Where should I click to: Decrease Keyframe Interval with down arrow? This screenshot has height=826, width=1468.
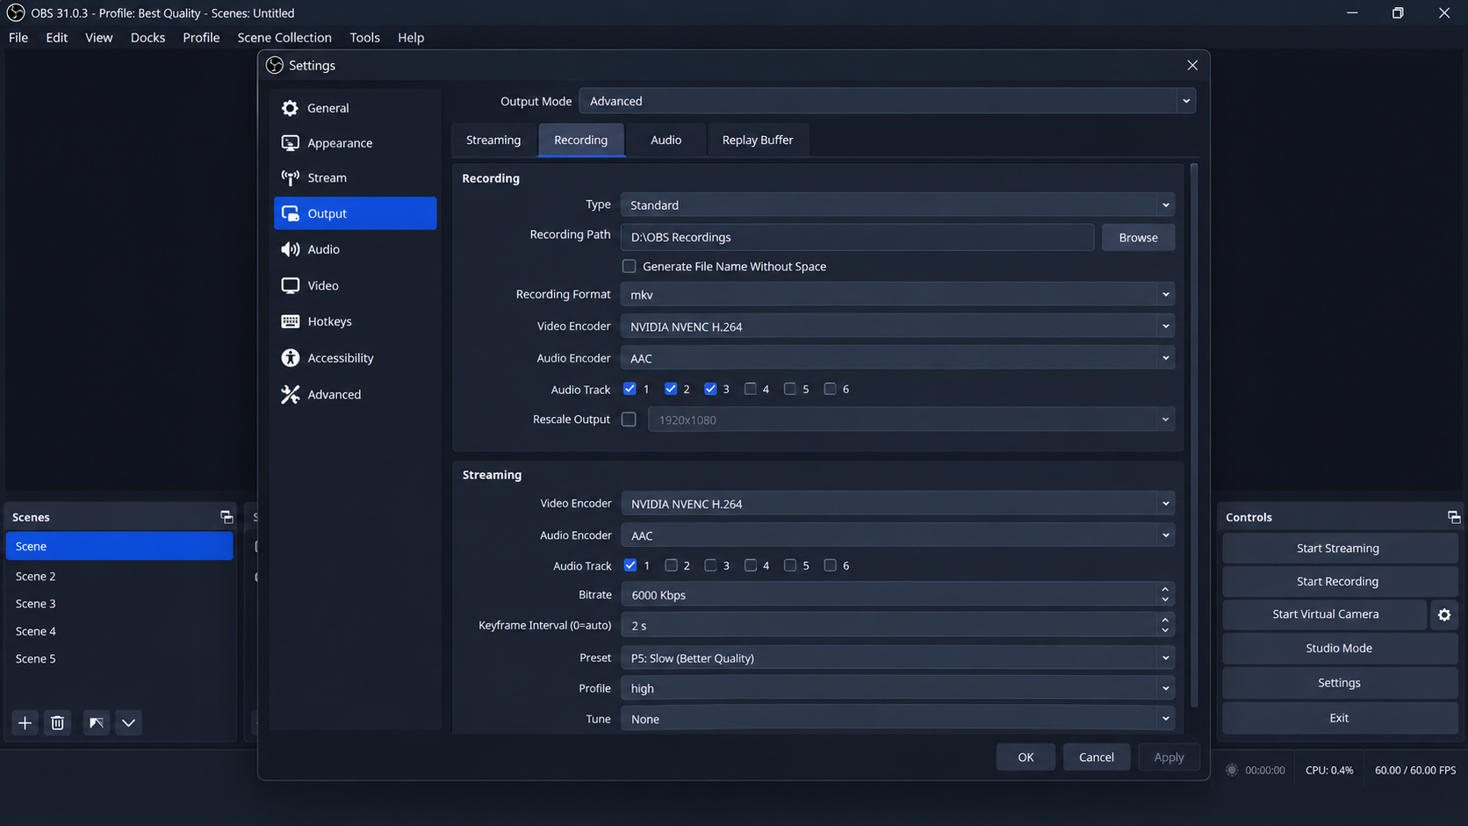pyautogui.click(x=1165, y=630)
